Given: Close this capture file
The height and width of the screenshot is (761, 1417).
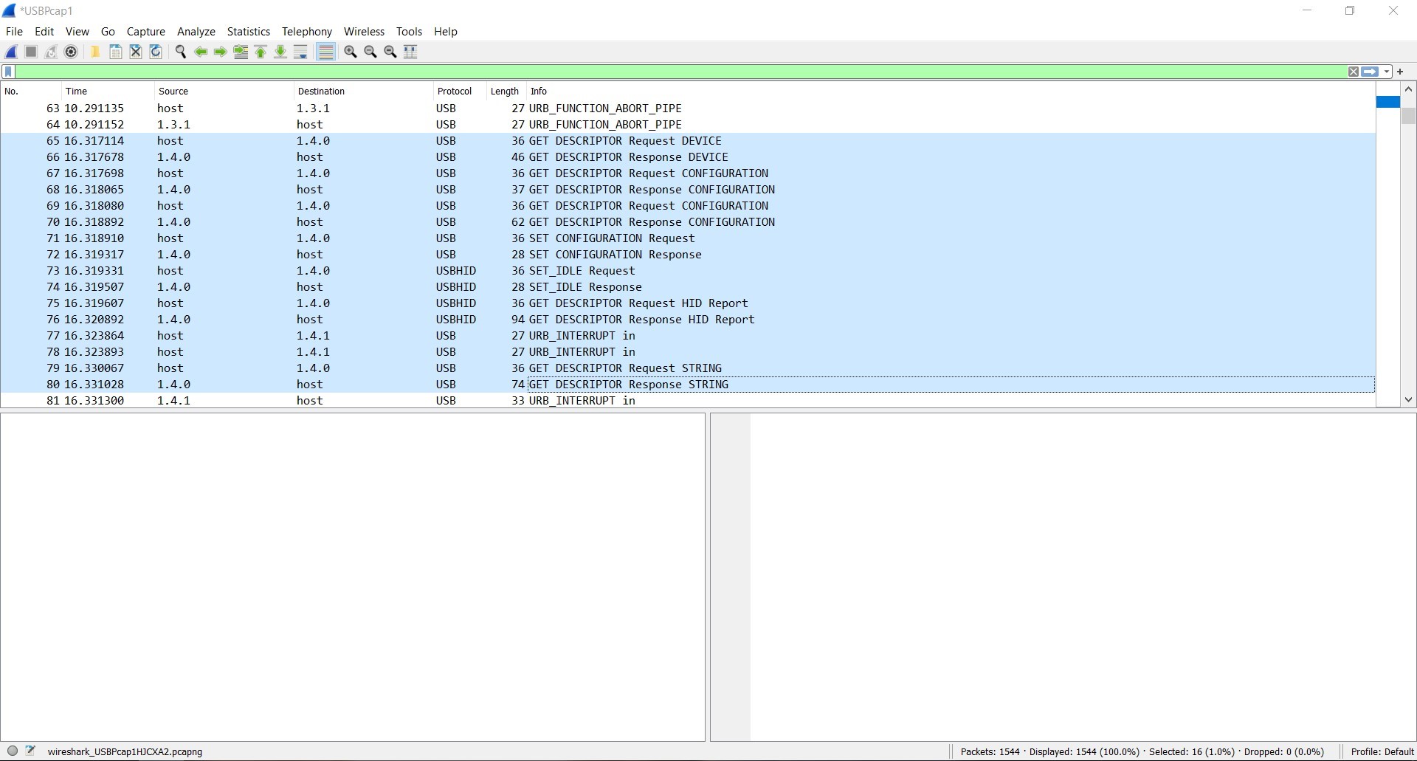Looking at the screenshot, I should click(136, 52).
